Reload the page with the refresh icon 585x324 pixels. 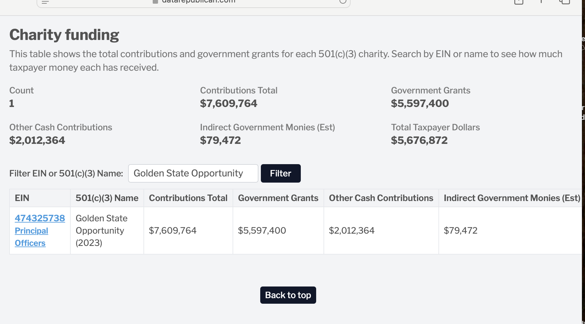click(x=343, y=2)
